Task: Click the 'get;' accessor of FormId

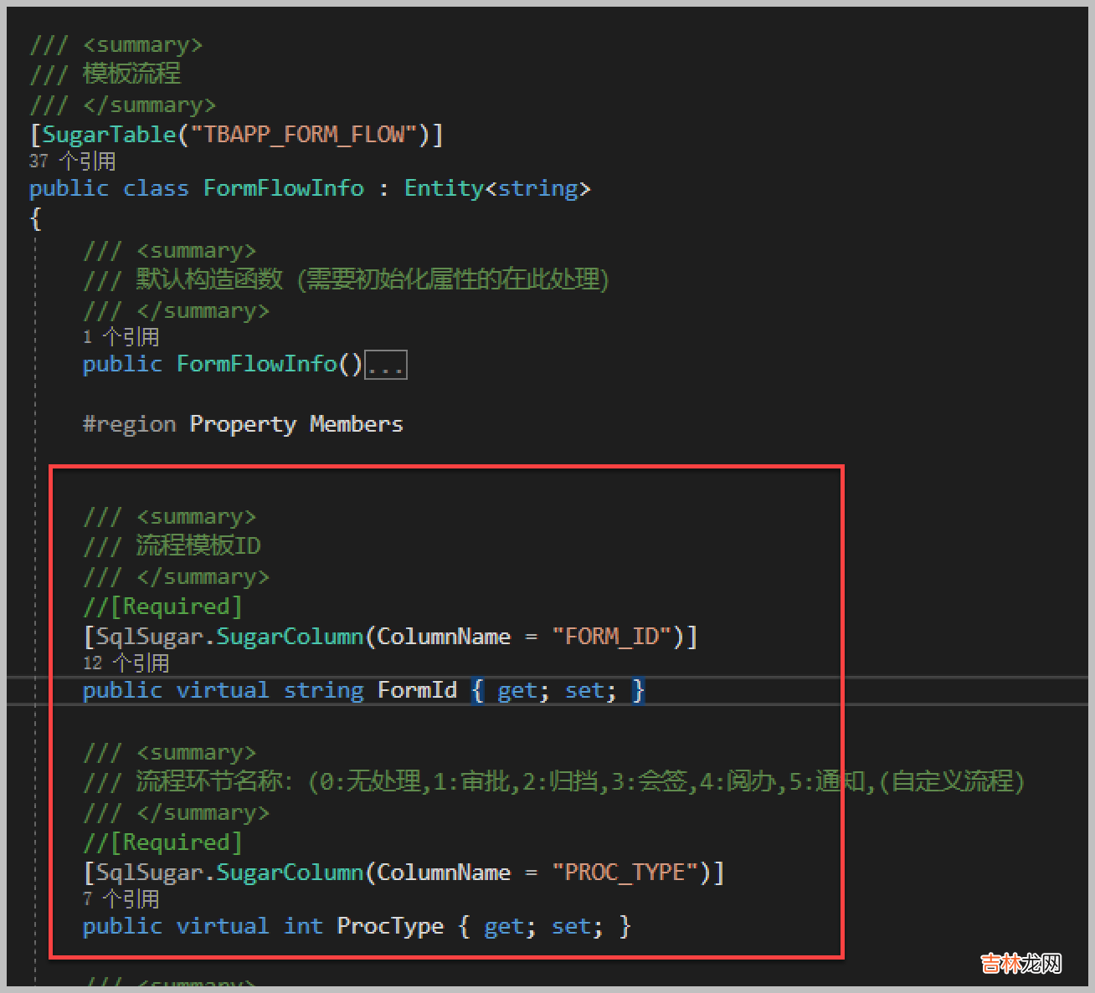Action: (x=523, y=690)
